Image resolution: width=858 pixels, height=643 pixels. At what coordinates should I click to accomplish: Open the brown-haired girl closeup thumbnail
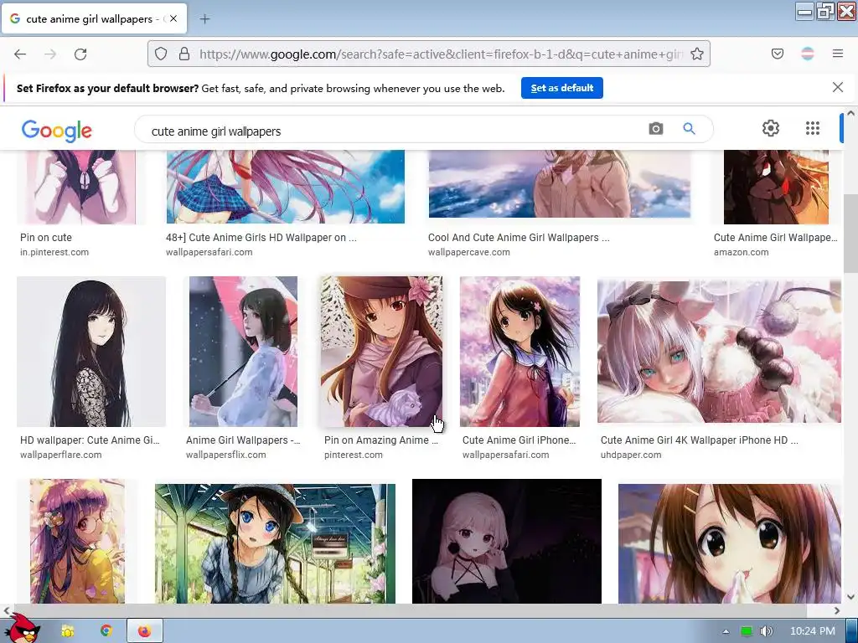(x=730, y=543)
